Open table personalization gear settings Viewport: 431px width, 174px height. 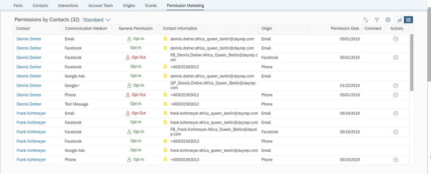(x=388, y=20)
